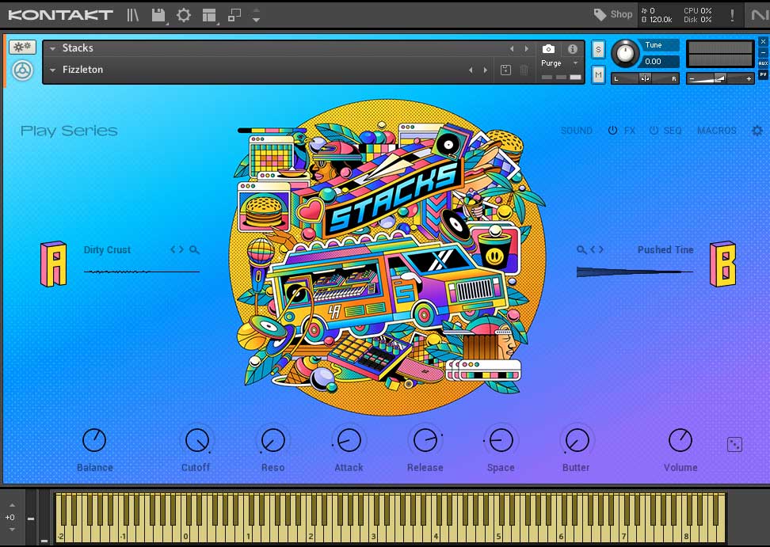Image resolution: width=770 pixels, height=547 pixels.
Task: Click the Space knob
Action: [501, 440]
